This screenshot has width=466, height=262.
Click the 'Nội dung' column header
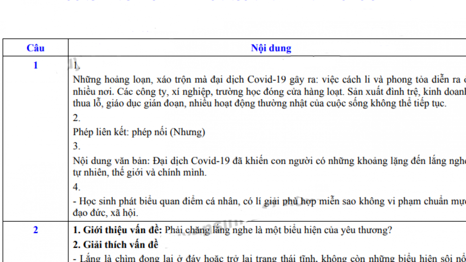coord(271,48)
